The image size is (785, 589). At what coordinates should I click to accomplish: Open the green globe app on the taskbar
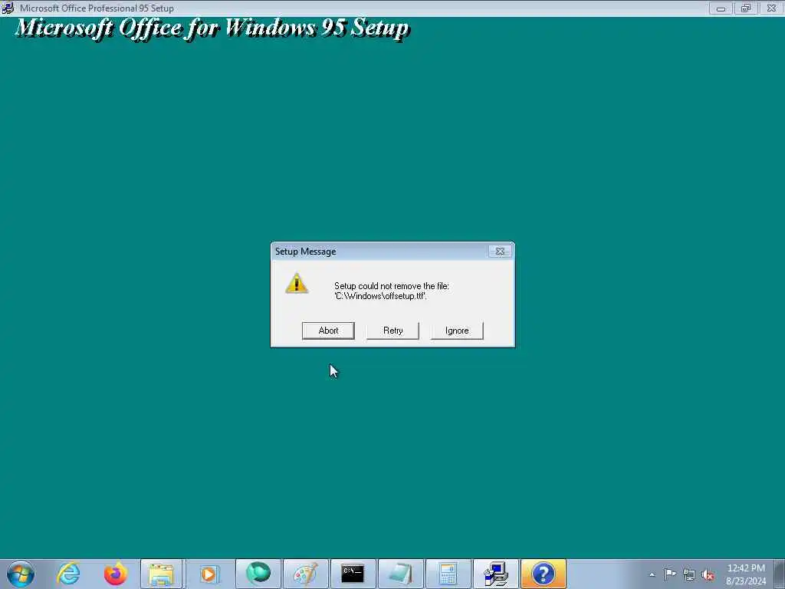258,574
